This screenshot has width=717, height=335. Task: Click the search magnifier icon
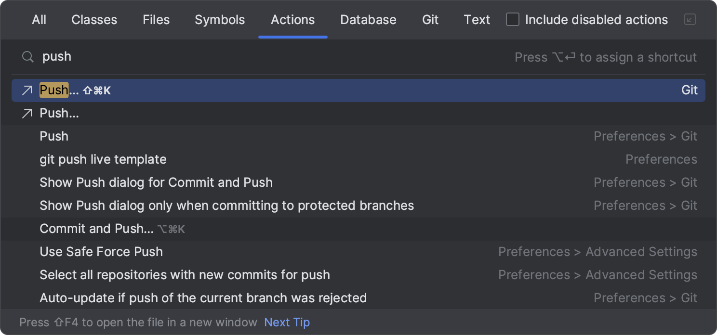(27, 57)
